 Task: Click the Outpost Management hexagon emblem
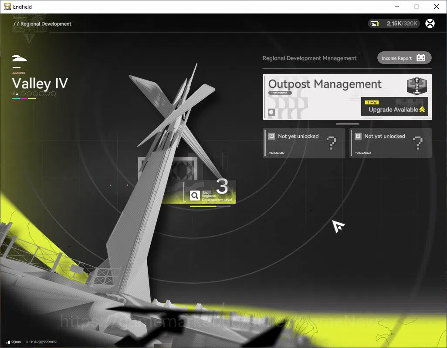tap(417, 86)
